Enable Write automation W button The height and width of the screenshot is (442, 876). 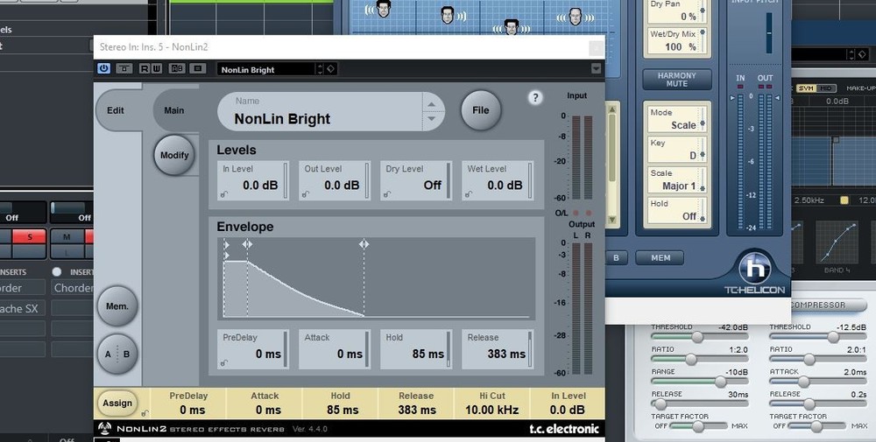(156, 69)
